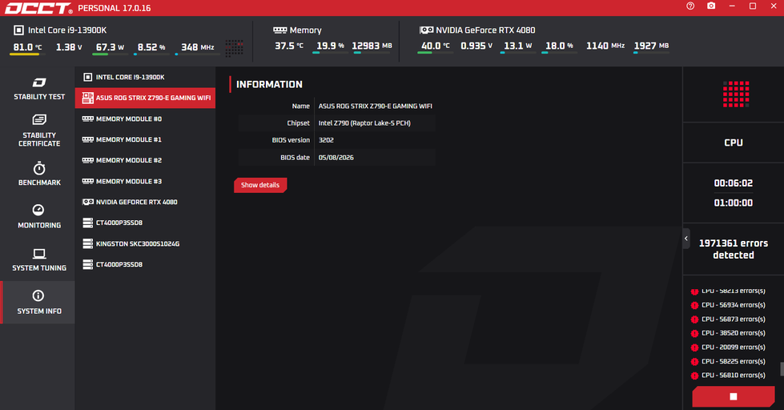The height and width of the screenshot is (410, 784).
Task: Click the BIOS date value 05/08/2026
Action: pyautogui.click(x=336, y=158)
